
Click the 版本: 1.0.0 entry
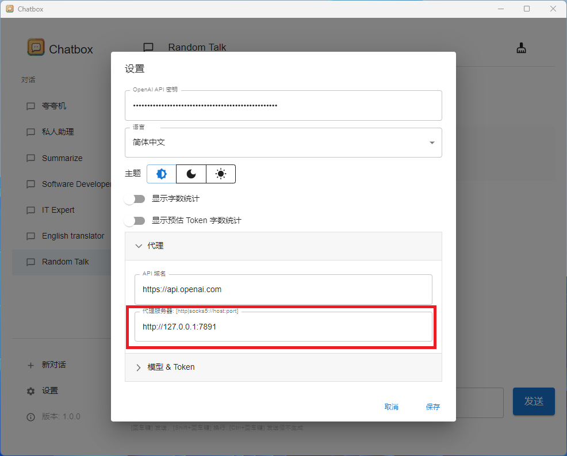pyautogui.click(x=62, y=417)
